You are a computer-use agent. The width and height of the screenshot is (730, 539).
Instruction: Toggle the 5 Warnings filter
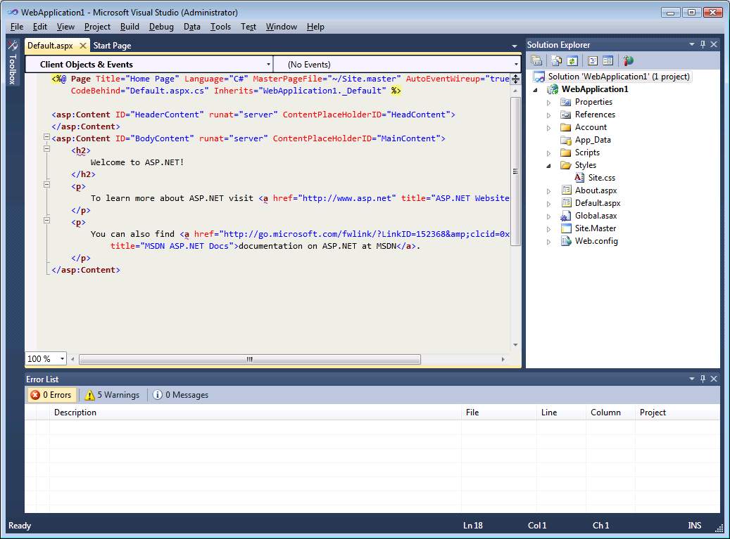112,395
